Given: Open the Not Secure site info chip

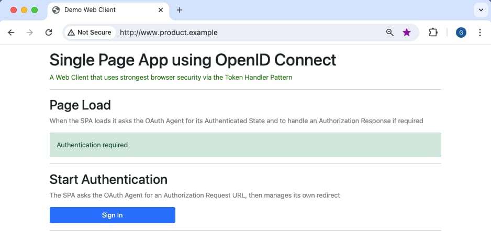Looking at the screenshot, I should pos(90,32).
